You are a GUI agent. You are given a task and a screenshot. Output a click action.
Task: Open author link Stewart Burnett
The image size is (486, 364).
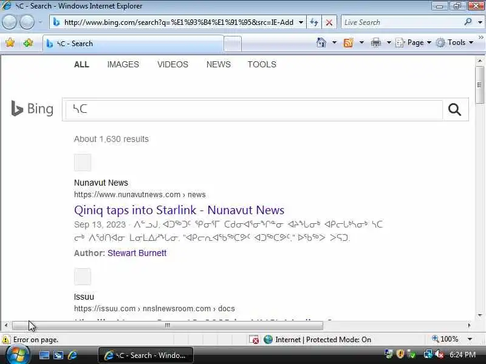point(137,253)
